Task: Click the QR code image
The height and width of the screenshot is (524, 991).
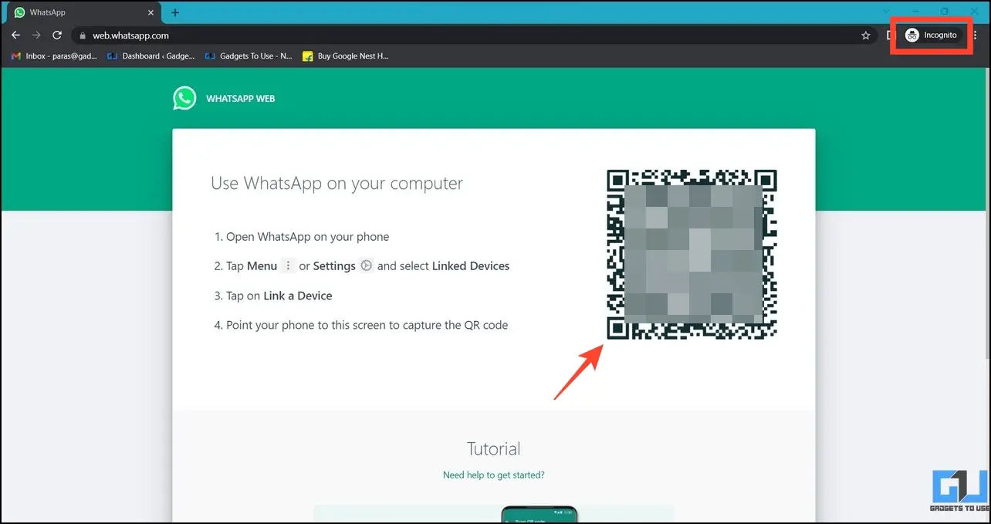Action: click(x=692, y=255)
